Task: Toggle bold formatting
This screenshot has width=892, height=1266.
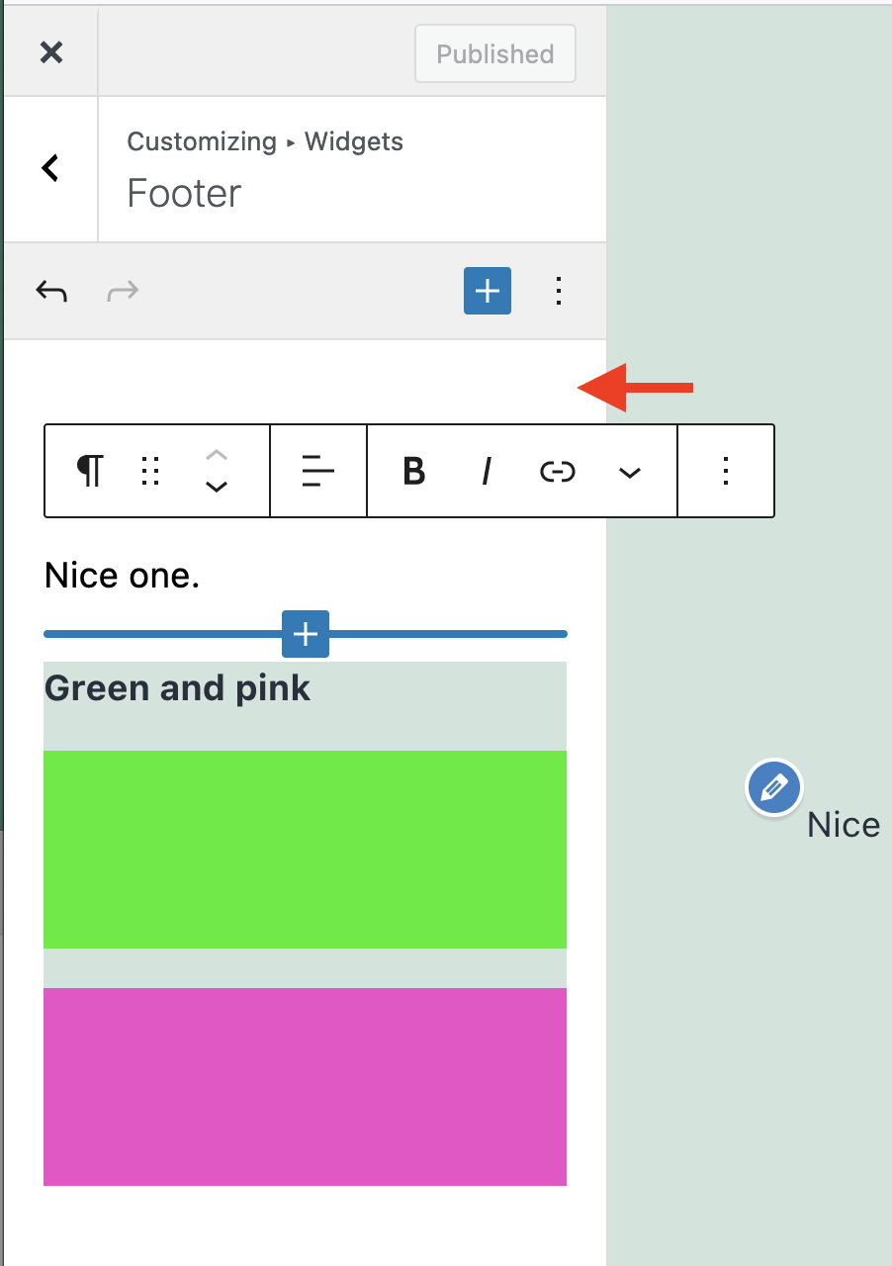Action: [x=414, y=471]
